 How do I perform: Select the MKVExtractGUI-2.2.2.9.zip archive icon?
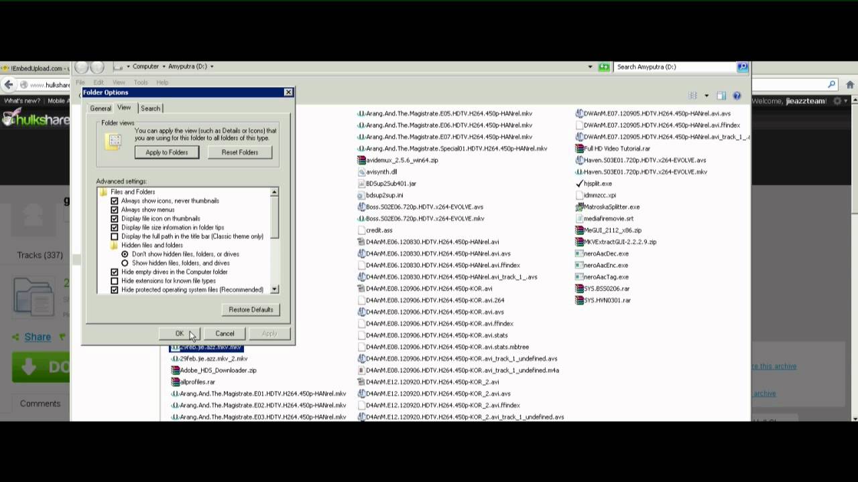tap(579, 242)
